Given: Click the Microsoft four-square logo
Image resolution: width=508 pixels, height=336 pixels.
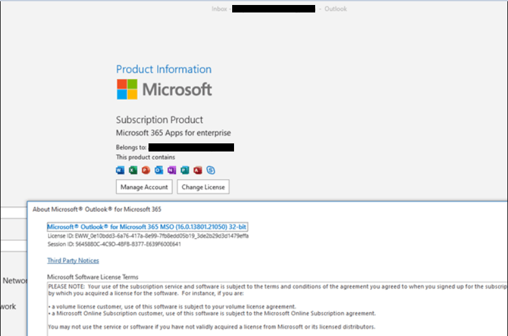Looking at the screenshot, I should point(127,89).
